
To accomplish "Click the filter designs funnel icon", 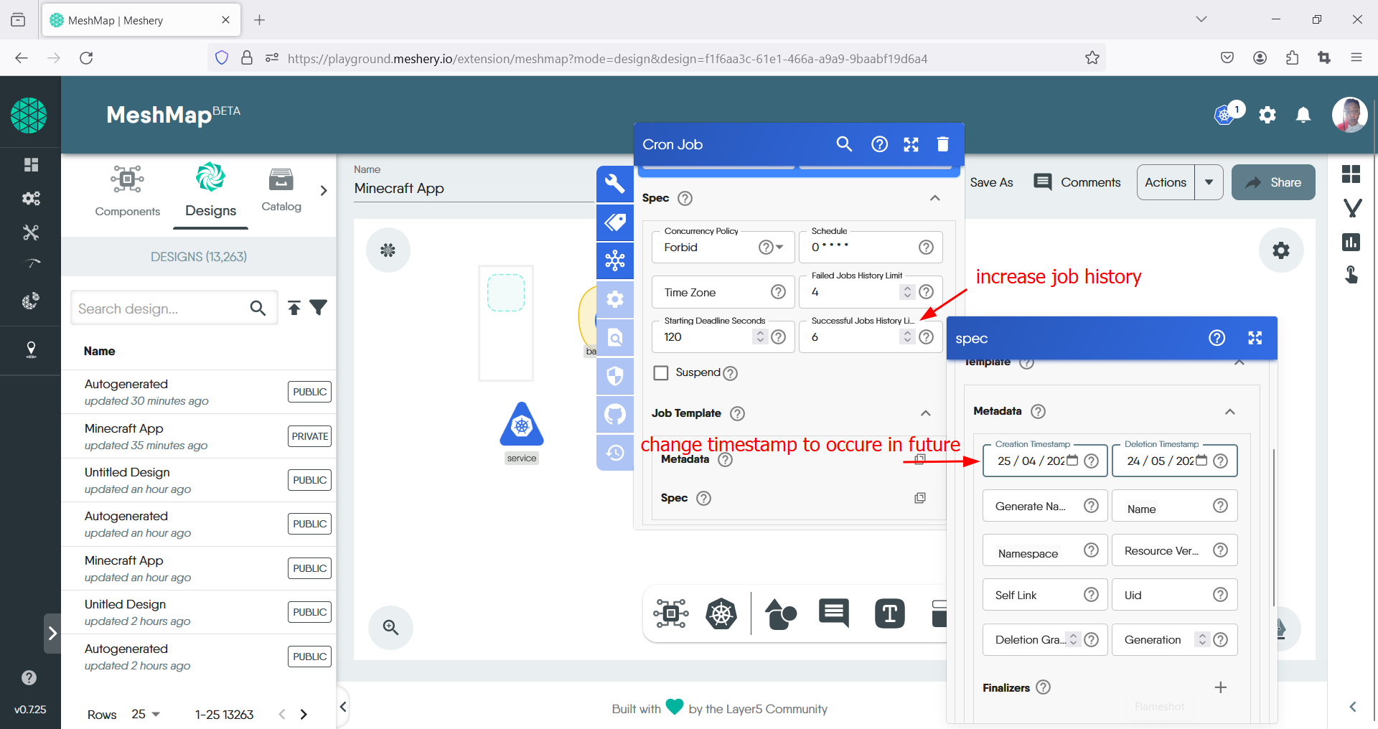I will point(319,308).
